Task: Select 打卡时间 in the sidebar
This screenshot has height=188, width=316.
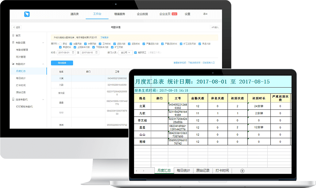Action: 21,85
